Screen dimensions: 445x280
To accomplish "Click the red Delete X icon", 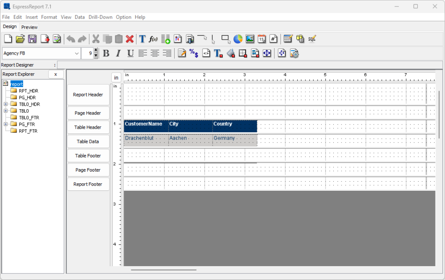I will click(130, 39).
